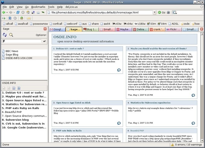Select item 6. Beautiful PHP in feed list
The width and height of the screenshot is (205, 148).
pyautogui.click(x=12, y=112)
